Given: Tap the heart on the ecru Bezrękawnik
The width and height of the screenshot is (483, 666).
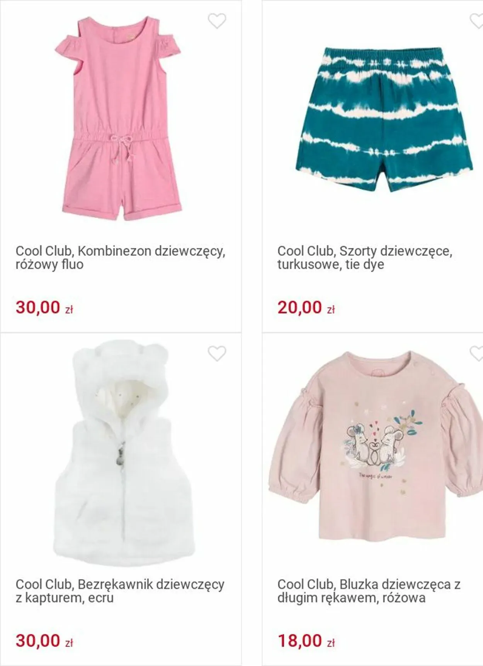Looking at the screenshot, I should [217, 353].
